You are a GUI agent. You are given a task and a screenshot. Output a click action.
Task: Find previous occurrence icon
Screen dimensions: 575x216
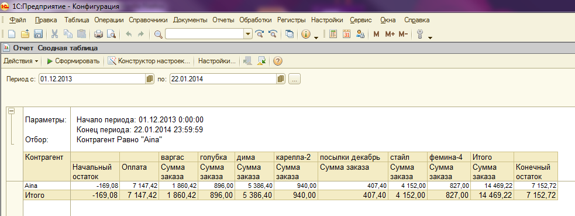[x=273, y=34]
